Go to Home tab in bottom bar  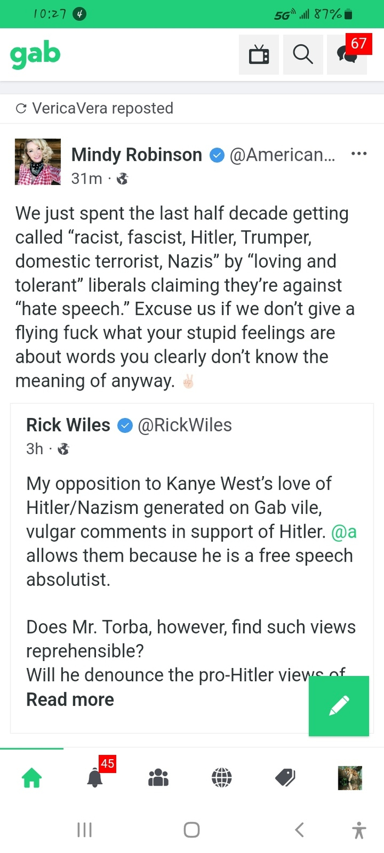[x=31, y=777]
